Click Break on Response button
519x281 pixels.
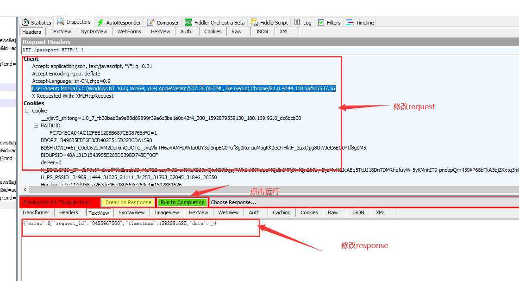(128, 202)
